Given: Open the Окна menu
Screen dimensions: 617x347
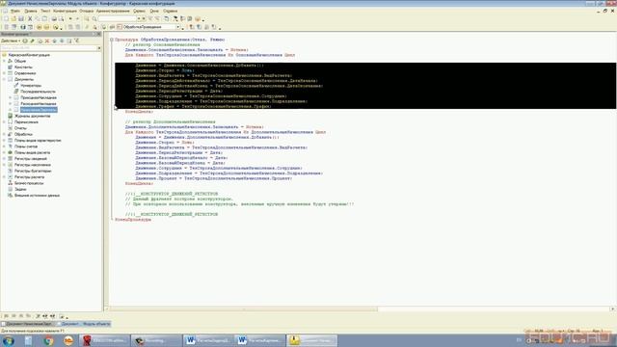Looking at the screenshot, I should click(x=154, y=11).
